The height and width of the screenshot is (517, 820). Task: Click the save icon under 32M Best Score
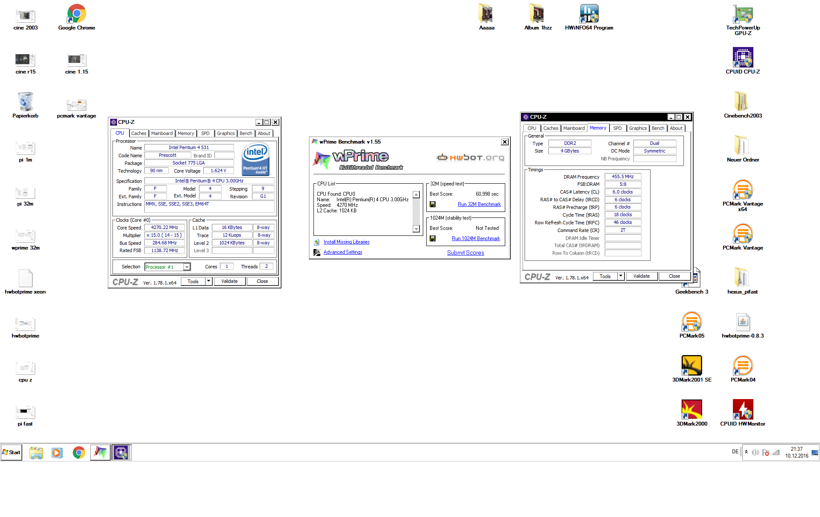click(x=433, y=204)
